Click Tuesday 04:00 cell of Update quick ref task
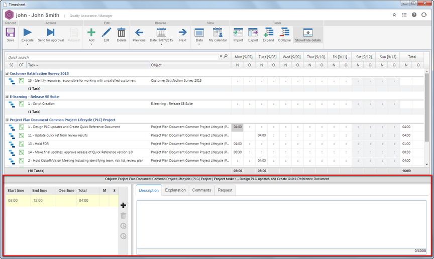Image resolution: width=434 pixels, height=259 pixels. click(262, 136)
